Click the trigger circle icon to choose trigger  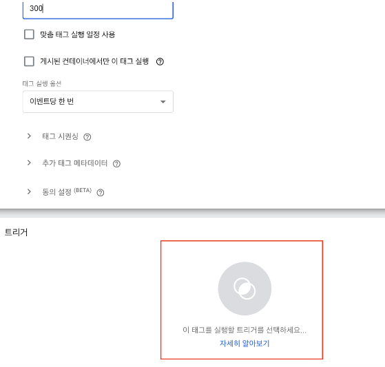pos(244,289)
